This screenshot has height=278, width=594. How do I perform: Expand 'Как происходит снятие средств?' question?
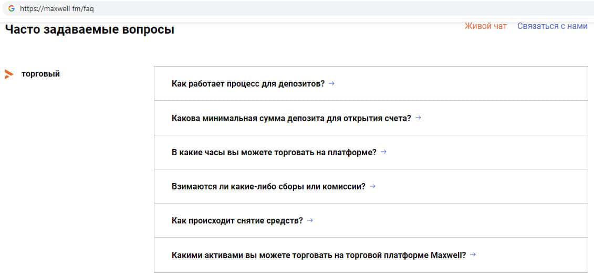(237, 221)
